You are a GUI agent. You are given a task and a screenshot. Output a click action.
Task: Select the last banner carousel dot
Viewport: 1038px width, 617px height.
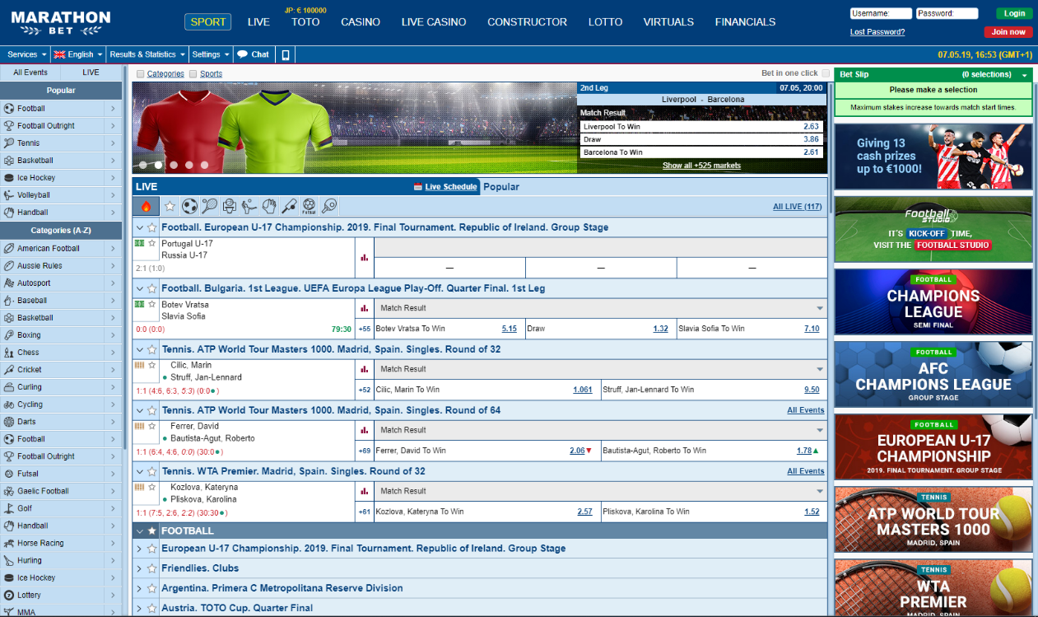click(x=204, y=165)
